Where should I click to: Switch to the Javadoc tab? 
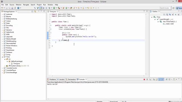point(61,79)
